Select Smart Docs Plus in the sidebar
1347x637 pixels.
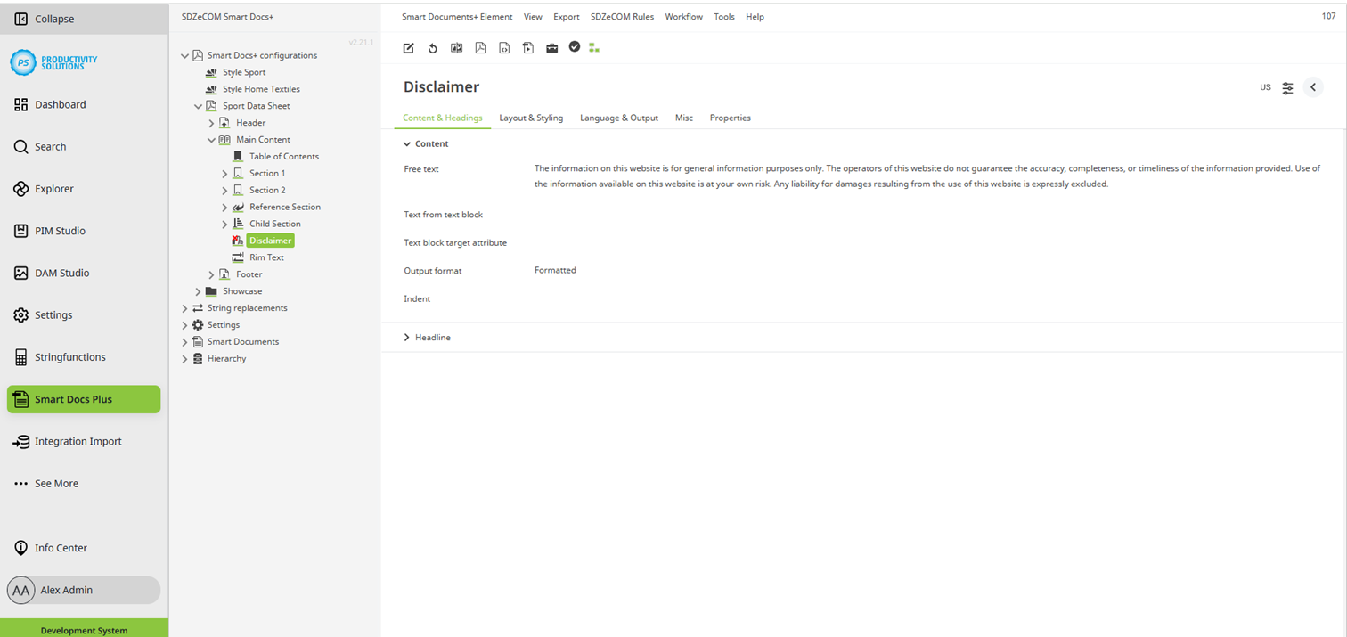point(84,399)
